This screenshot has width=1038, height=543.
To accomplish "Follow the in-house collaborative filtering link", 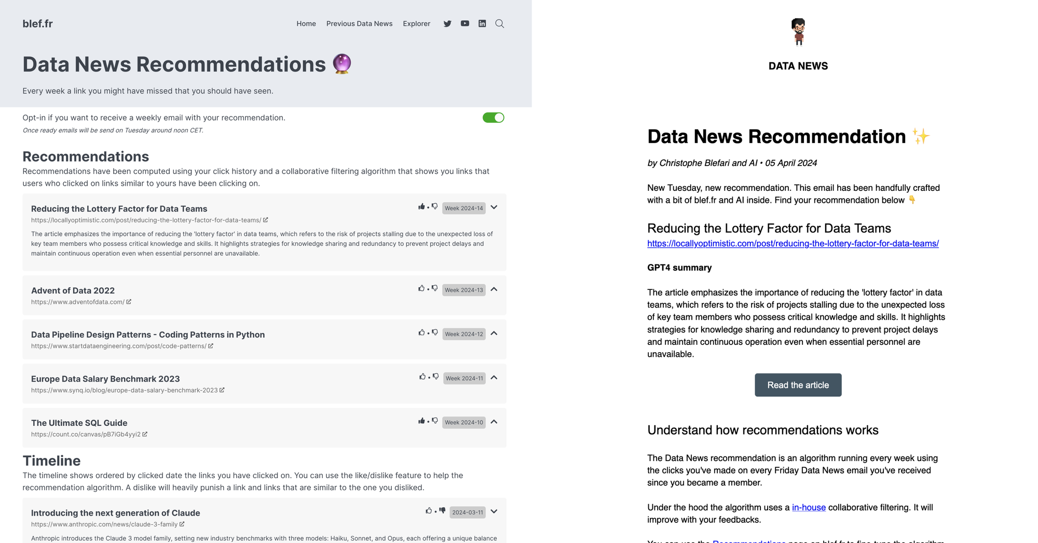I will (809, 507).
